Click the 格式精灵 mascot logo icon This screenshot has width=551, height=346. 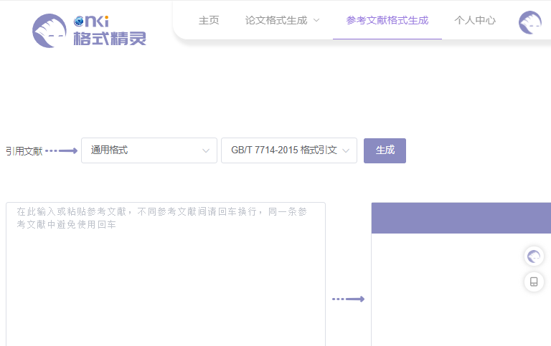[50, 31]
